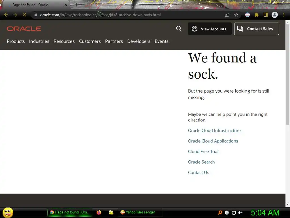The height and width of the screenshot is (218, 290).
Task: Open Oracle site search magnifier
Action: pyautogui.click(x=179, y=29)
